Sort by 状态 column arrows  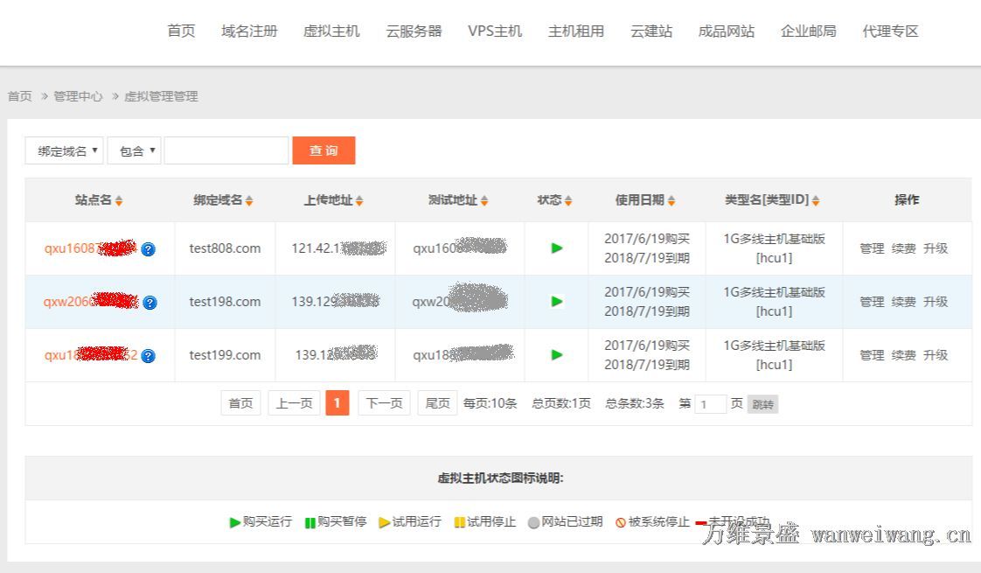click(x=568, y=200)
